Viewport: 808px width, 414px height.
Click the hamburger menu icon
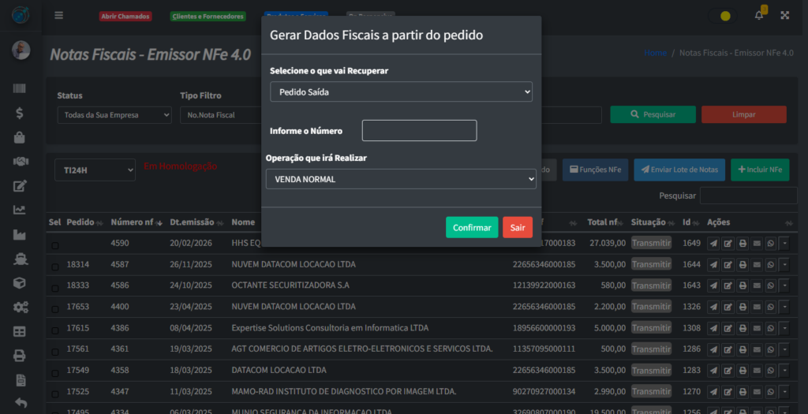[x=58, y=15]
